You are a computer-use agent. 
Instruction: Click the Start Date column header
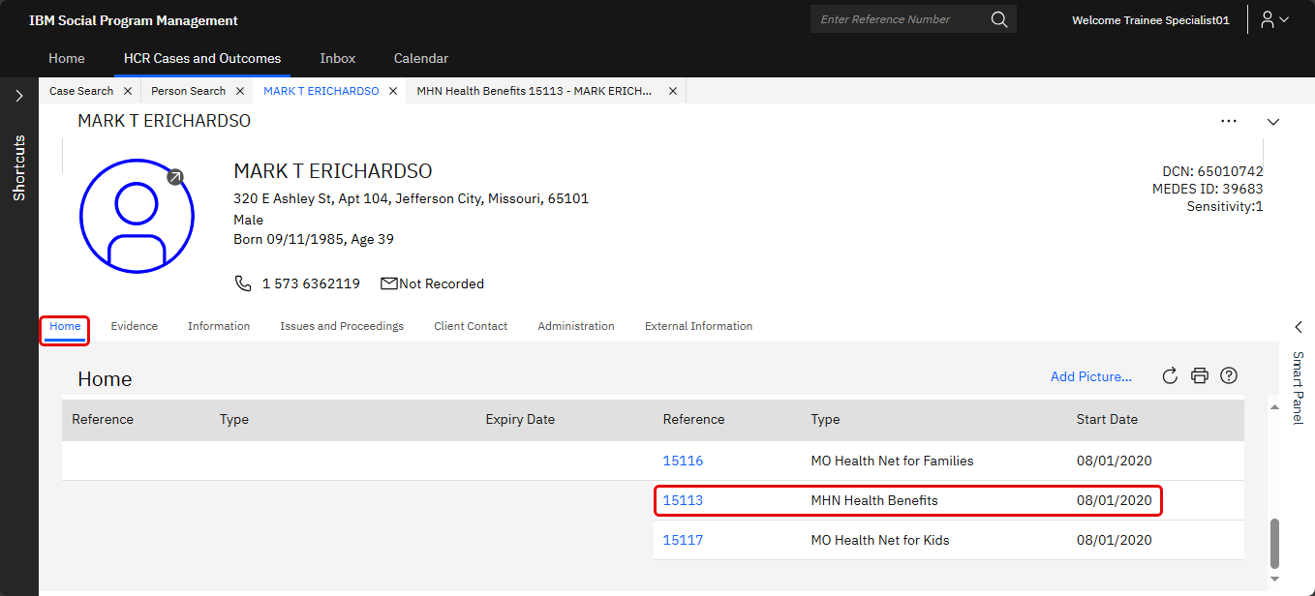(1107, 419)
